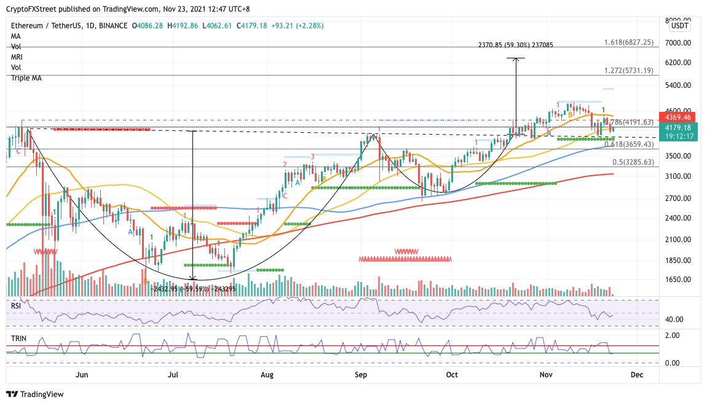Click the TradingView text link at bottom
Screen dimensions: 707x405
tap(42, 394)
